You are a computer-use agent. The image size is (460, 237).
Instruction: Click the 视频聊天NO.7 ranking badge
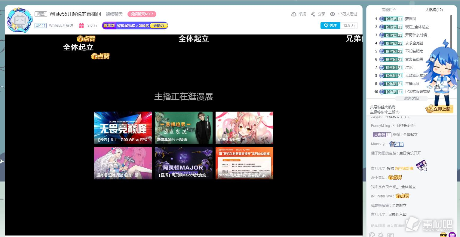tap(142, 14)
